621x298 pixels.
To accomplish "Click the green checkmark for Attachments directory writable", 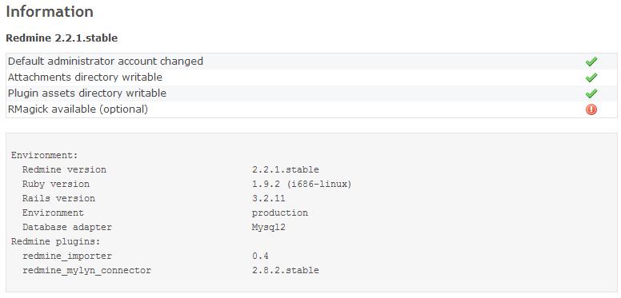I will pyautogui.click(x=591, y=77).
